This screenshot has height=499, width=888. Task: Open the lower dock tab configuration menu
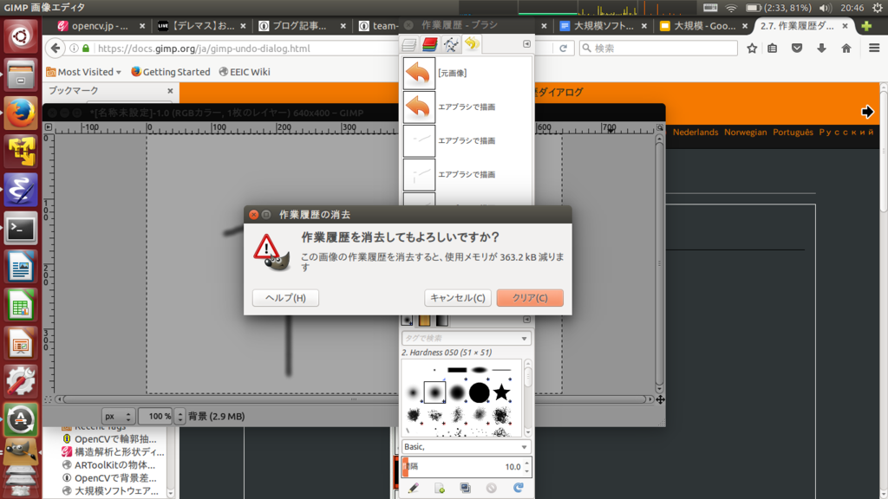coord(526,320)
